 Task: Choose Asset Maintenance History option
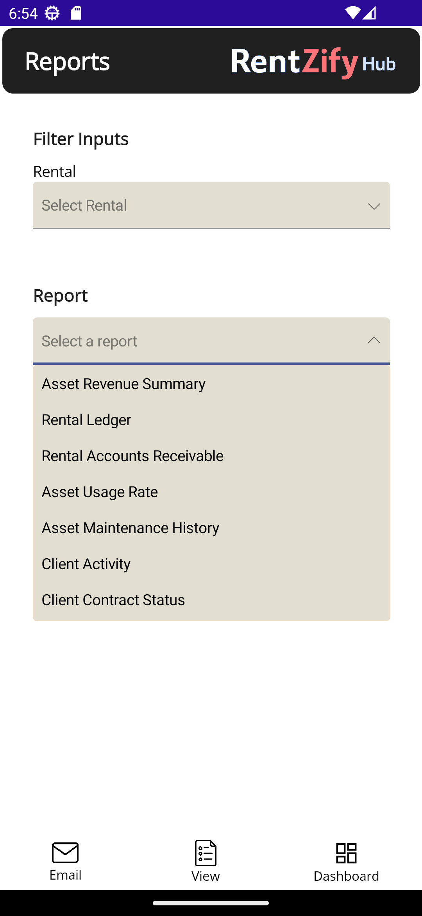pos(130,528)
